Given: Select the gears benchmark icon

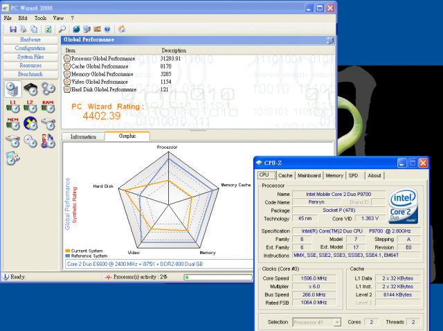Looking at the screenshot, I should (x=48, y=89).
